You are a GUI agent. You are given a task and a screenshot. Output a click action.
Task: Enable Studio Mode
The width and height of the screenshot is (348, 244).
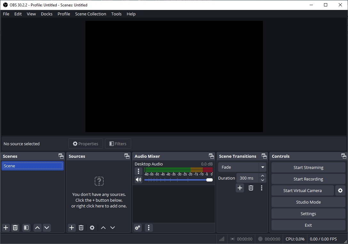(x=308, y=202)
